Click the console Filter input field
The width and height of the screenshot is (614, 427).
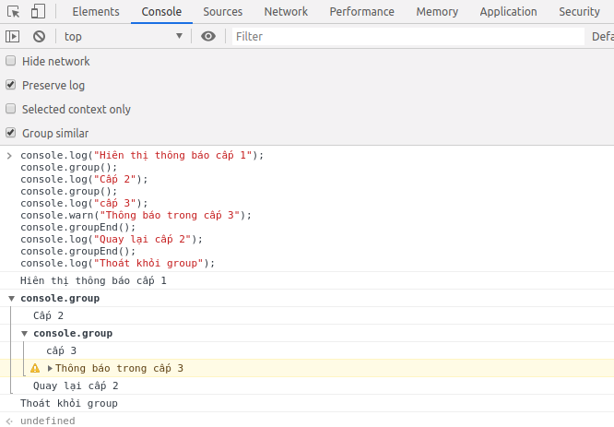406,36
